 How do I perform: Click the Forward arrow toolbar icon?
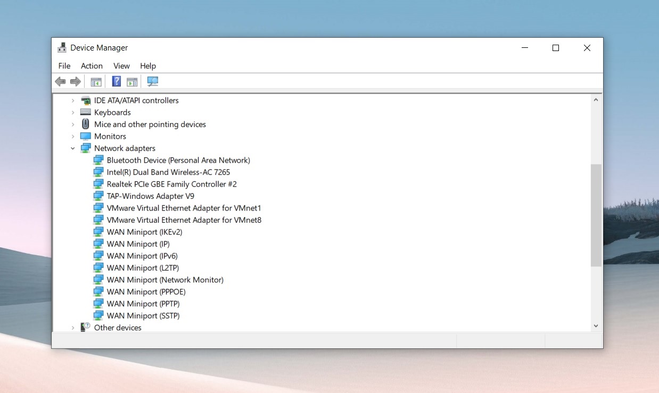pos(76,81)
